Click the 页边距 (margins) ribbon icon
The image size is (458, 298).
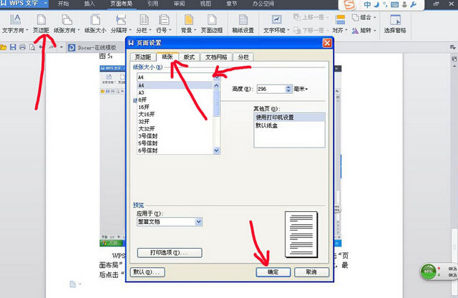tap(44, 23)
